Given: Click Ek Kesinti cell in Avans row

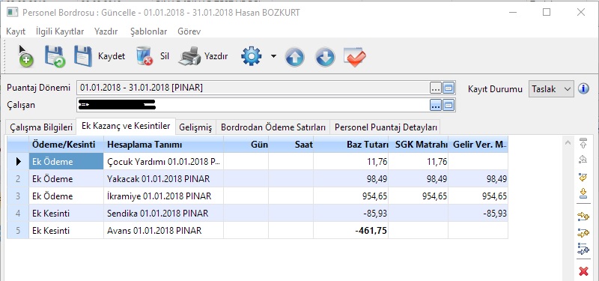Looking at the screenshot, I should click(x=66, y=230).
